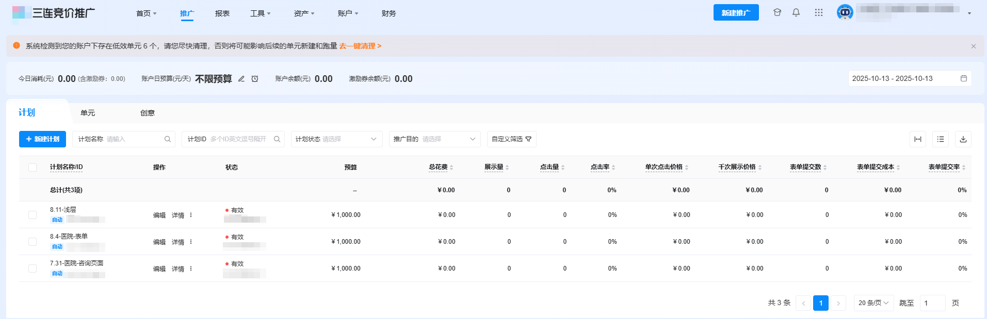Open the 计划状态 select dropdown
Screen dimensions: 987x319
pos(337,139)
